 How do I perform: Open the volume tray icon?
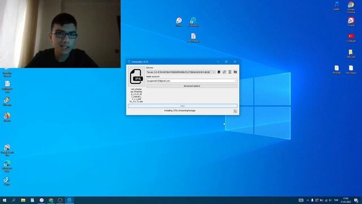coord(330,200)
